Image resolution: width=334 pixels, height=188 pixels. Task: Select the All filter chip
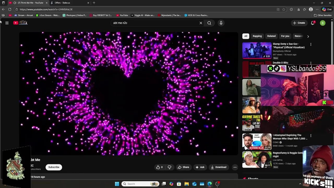coord(246,36)
